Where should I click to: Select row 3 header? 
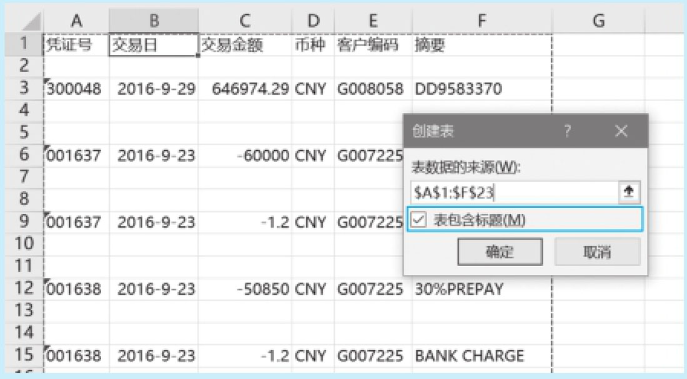point(24,89)
